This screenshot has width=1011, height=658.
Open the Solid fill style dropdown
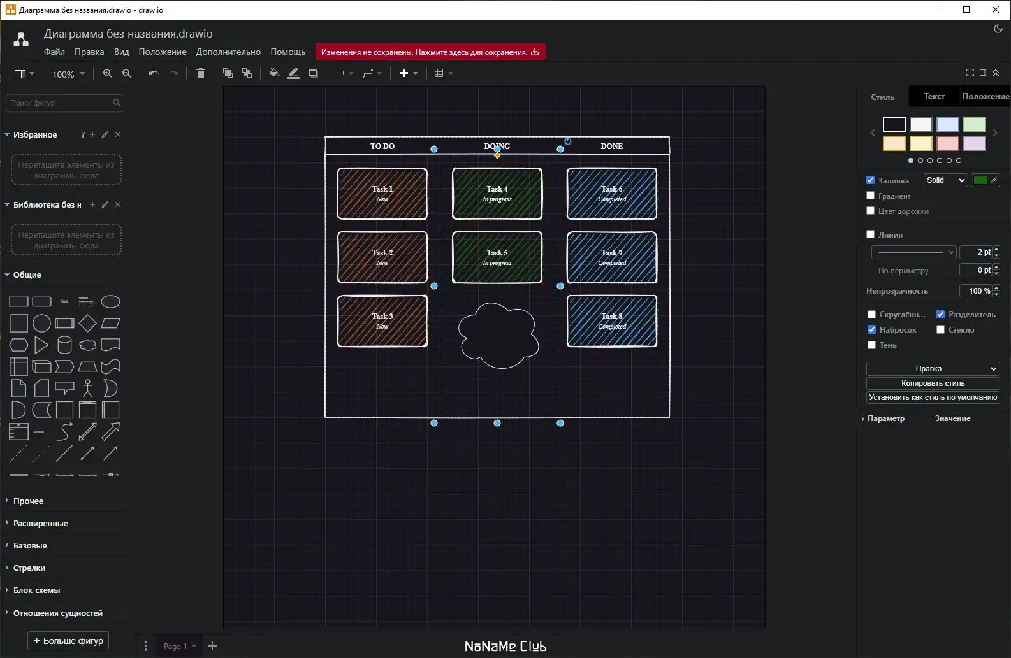[946, 180]
